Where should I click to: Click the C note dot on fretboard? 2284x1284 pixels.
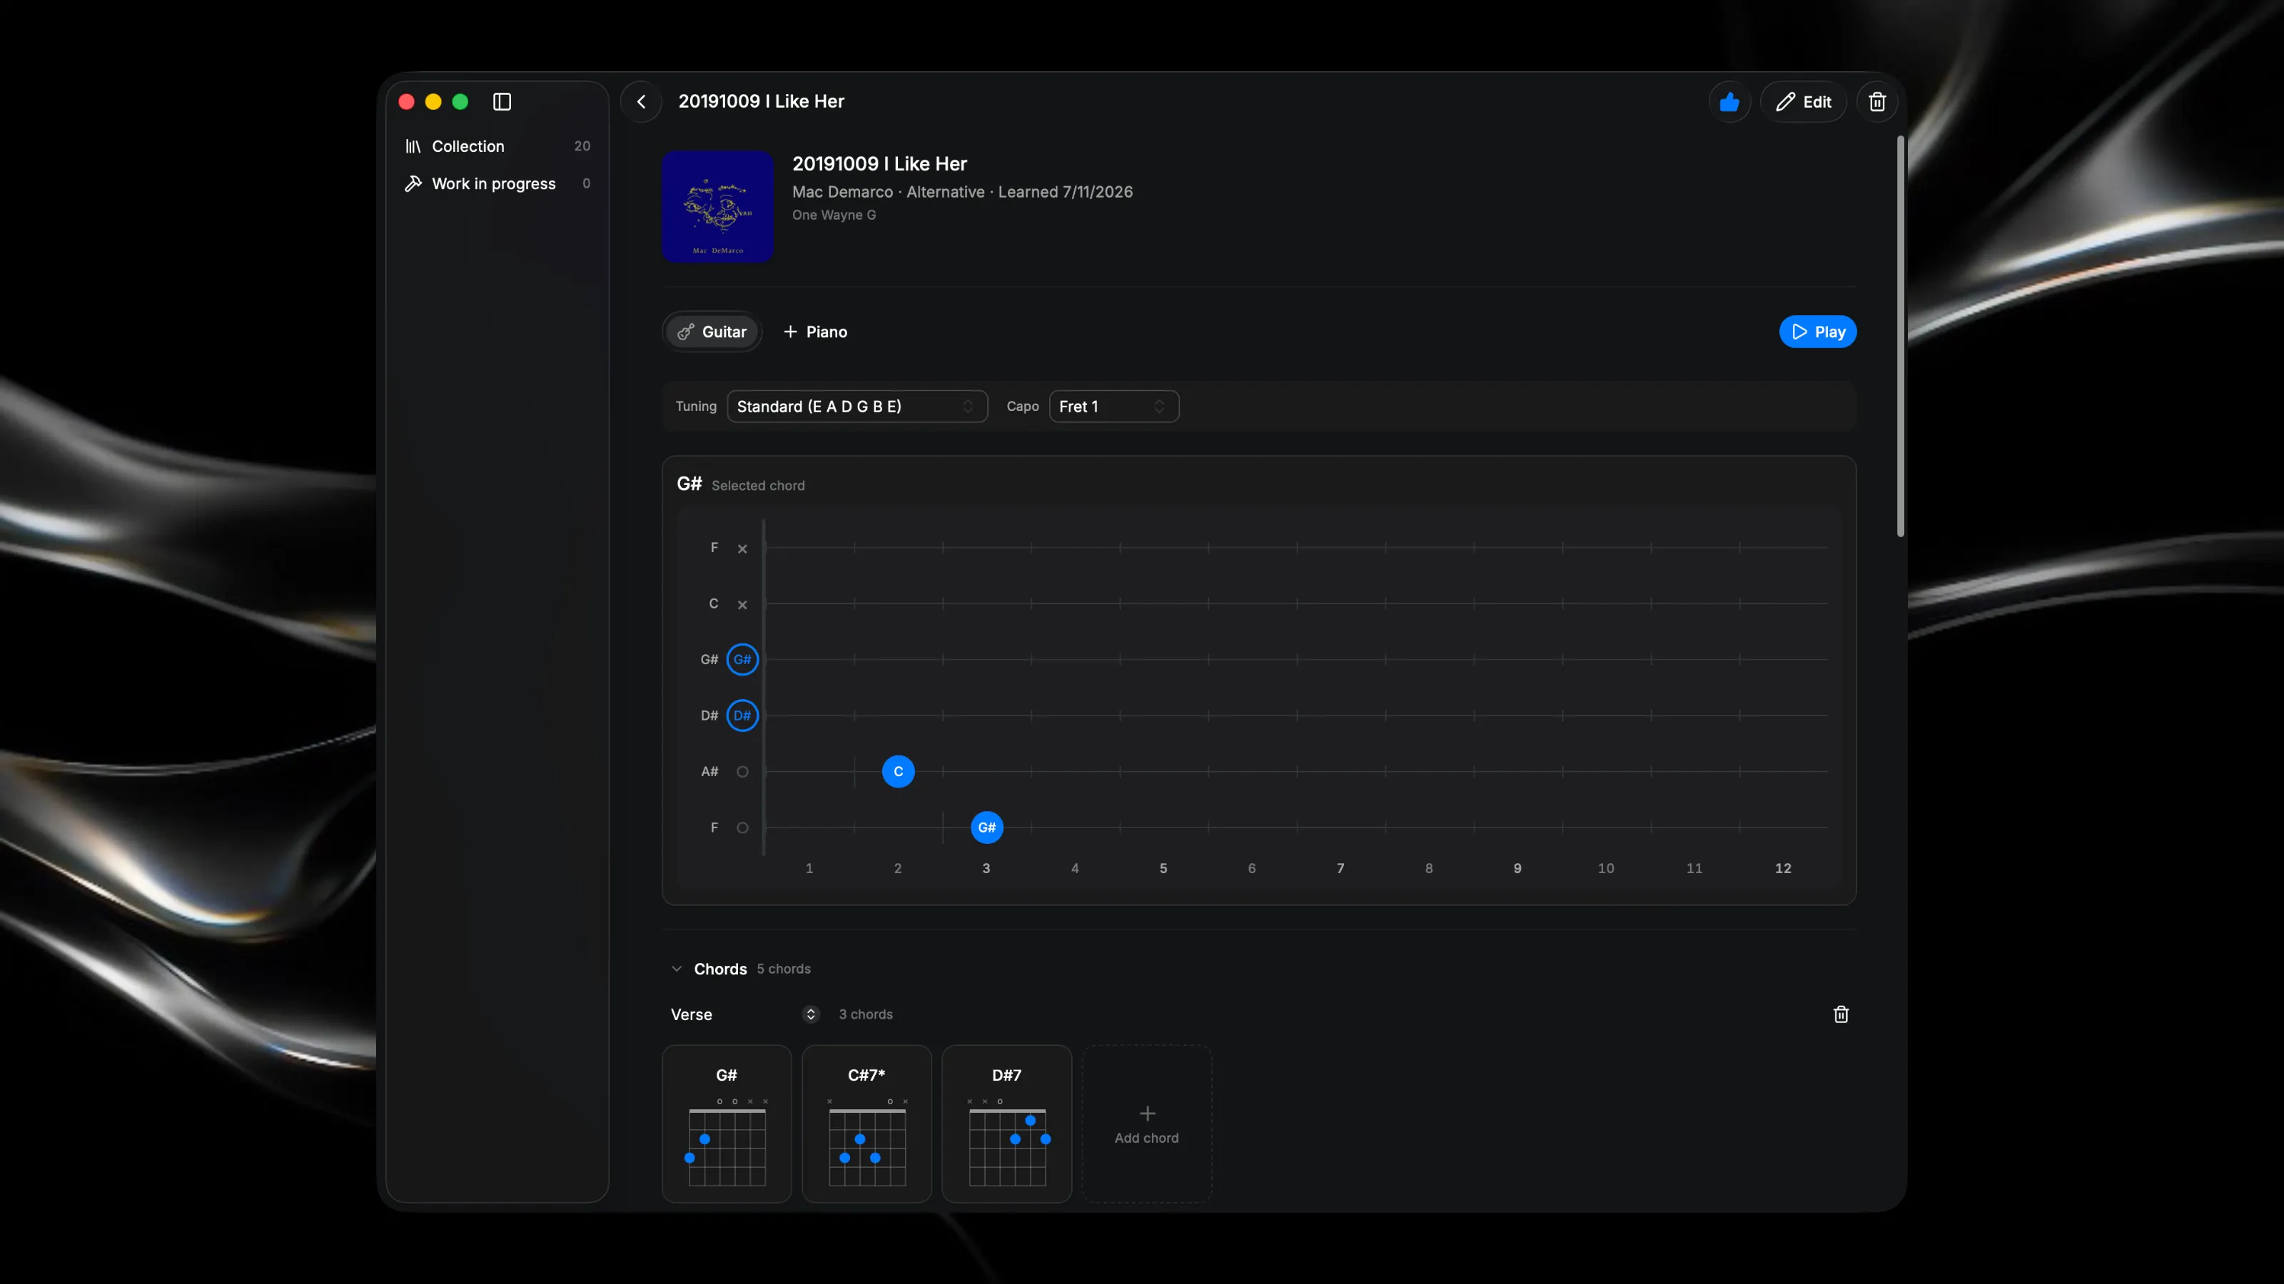click(x=898, y=772)
